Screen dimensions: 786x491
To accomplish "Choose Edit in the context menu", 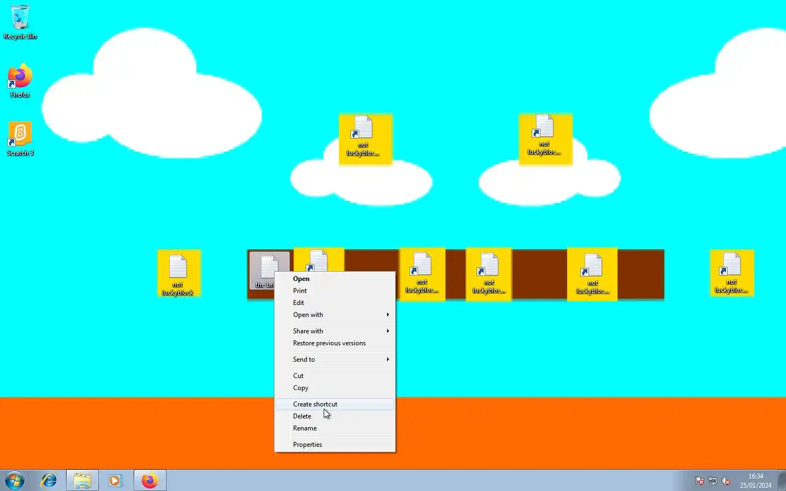I will click(335, 303).
